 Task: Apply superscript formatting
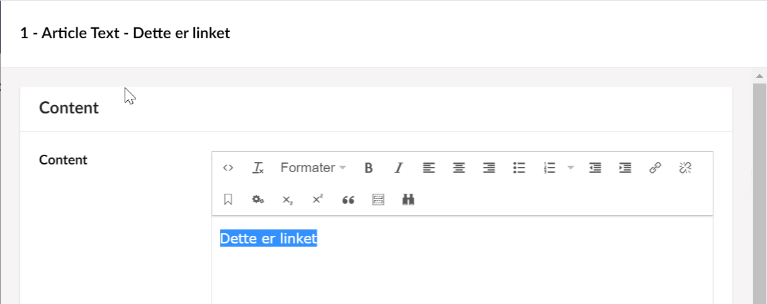[318, 200]
